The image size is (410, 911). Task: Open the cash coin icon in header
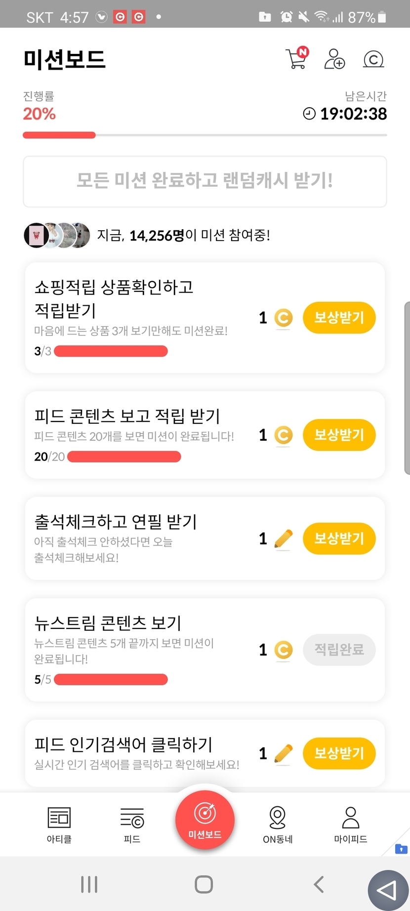tap(373, 59)
